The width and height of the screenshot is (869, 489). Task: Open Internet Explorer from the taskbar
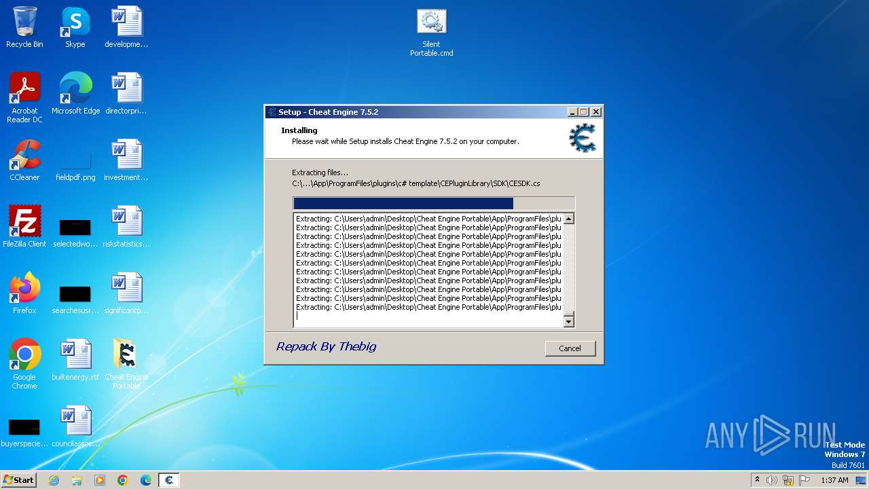pyautogui.click(x=54, y=480)
